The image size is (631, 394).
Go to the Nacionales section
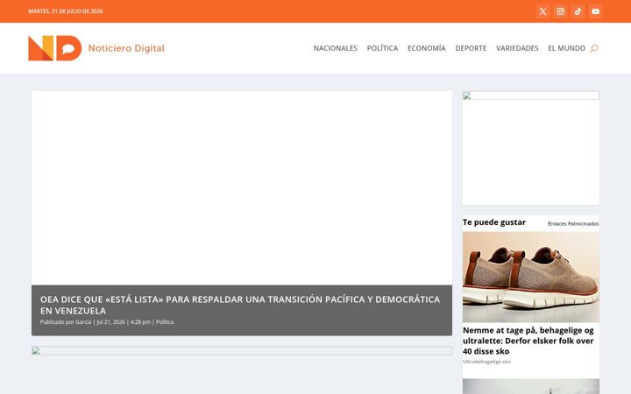335,48
